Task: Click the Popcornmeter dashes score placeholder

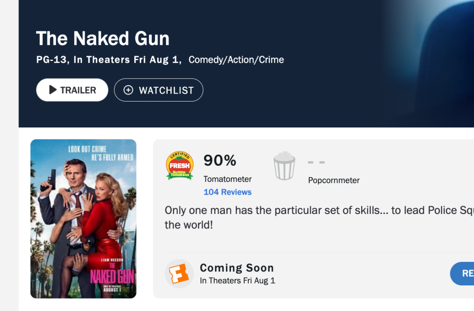Action: (x=316, y=163)
